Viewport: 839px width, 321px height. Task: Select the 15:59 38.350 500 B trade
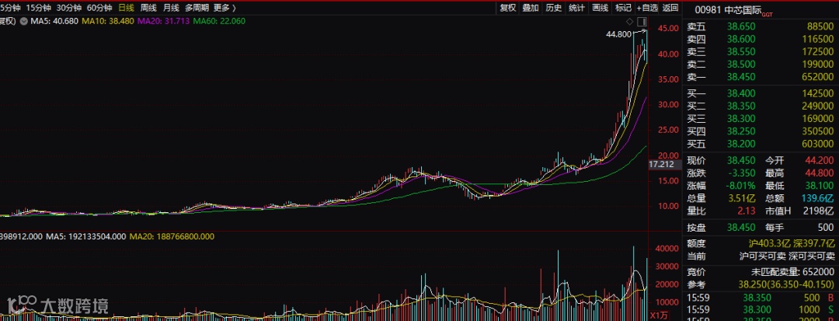(x=761, y=298)
